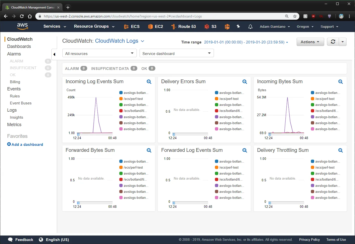Open the Route 53 shortcut
The image size is (355, 244).
[x=183, y=26]
